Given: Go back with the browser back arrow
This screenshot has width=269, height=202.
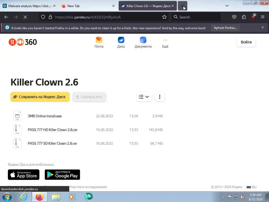Looking at the screenshot, I should pyautogui.click(x=6, y=17).
